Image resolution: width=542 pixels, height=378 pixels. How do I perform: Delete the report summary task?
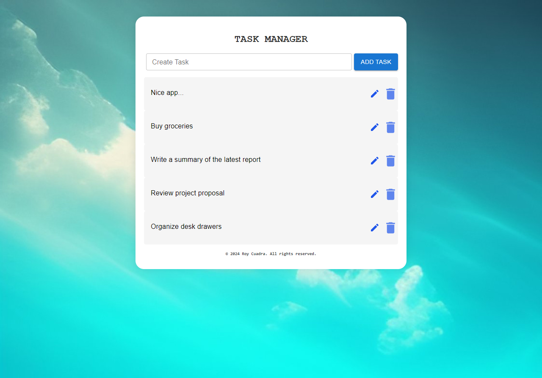click(x=390, y=161)
